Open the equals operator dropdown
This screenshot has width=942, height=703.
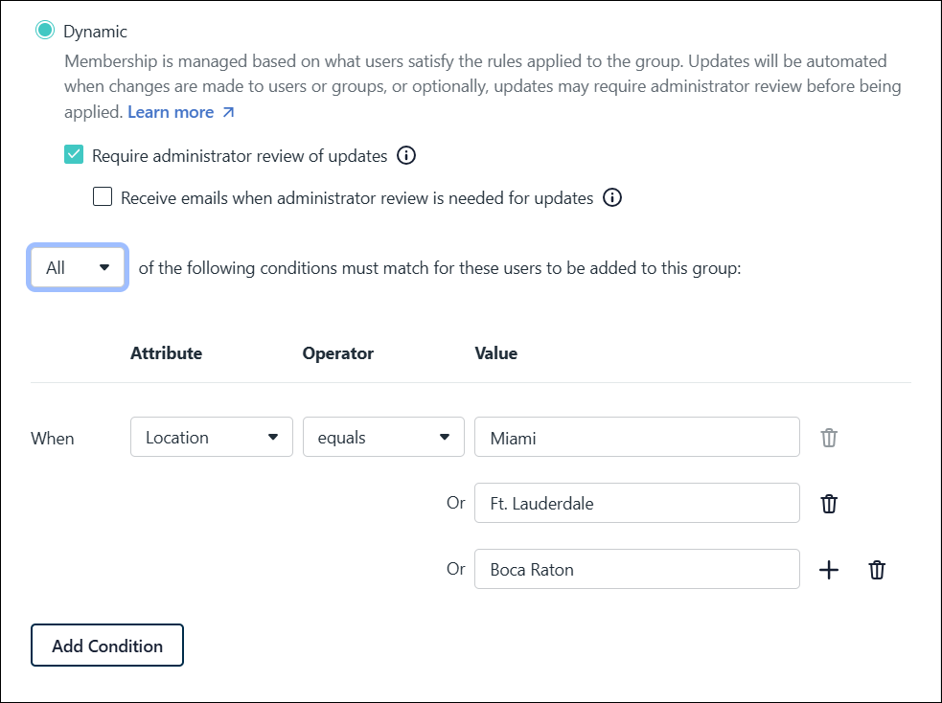pos(383,437)
